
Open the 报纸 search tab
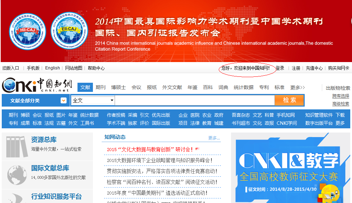pos(152,87)
